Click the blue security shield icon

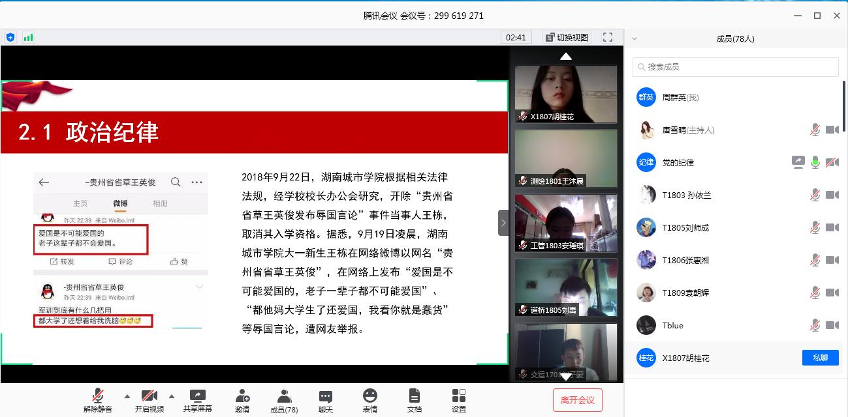point(10,37)
